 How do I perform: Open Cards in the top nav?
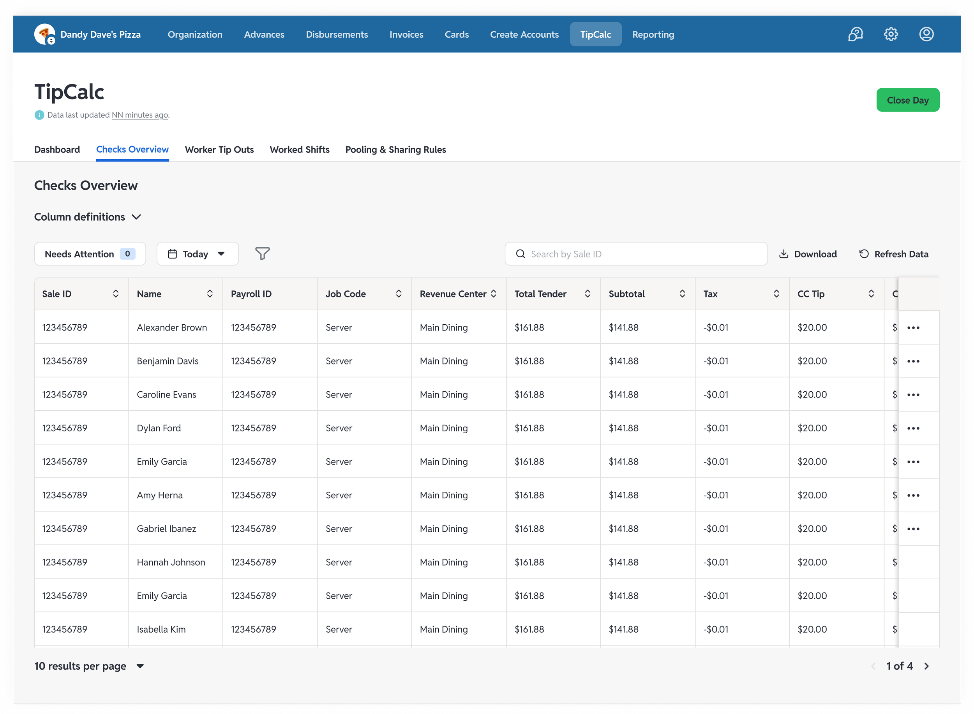456,35
